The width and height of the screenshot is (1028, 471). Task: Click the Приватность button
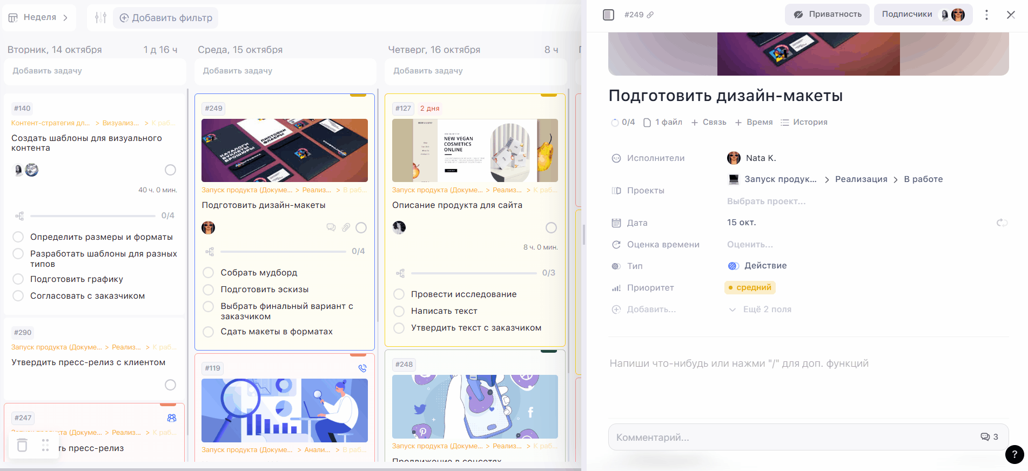(x=827, y=15)
